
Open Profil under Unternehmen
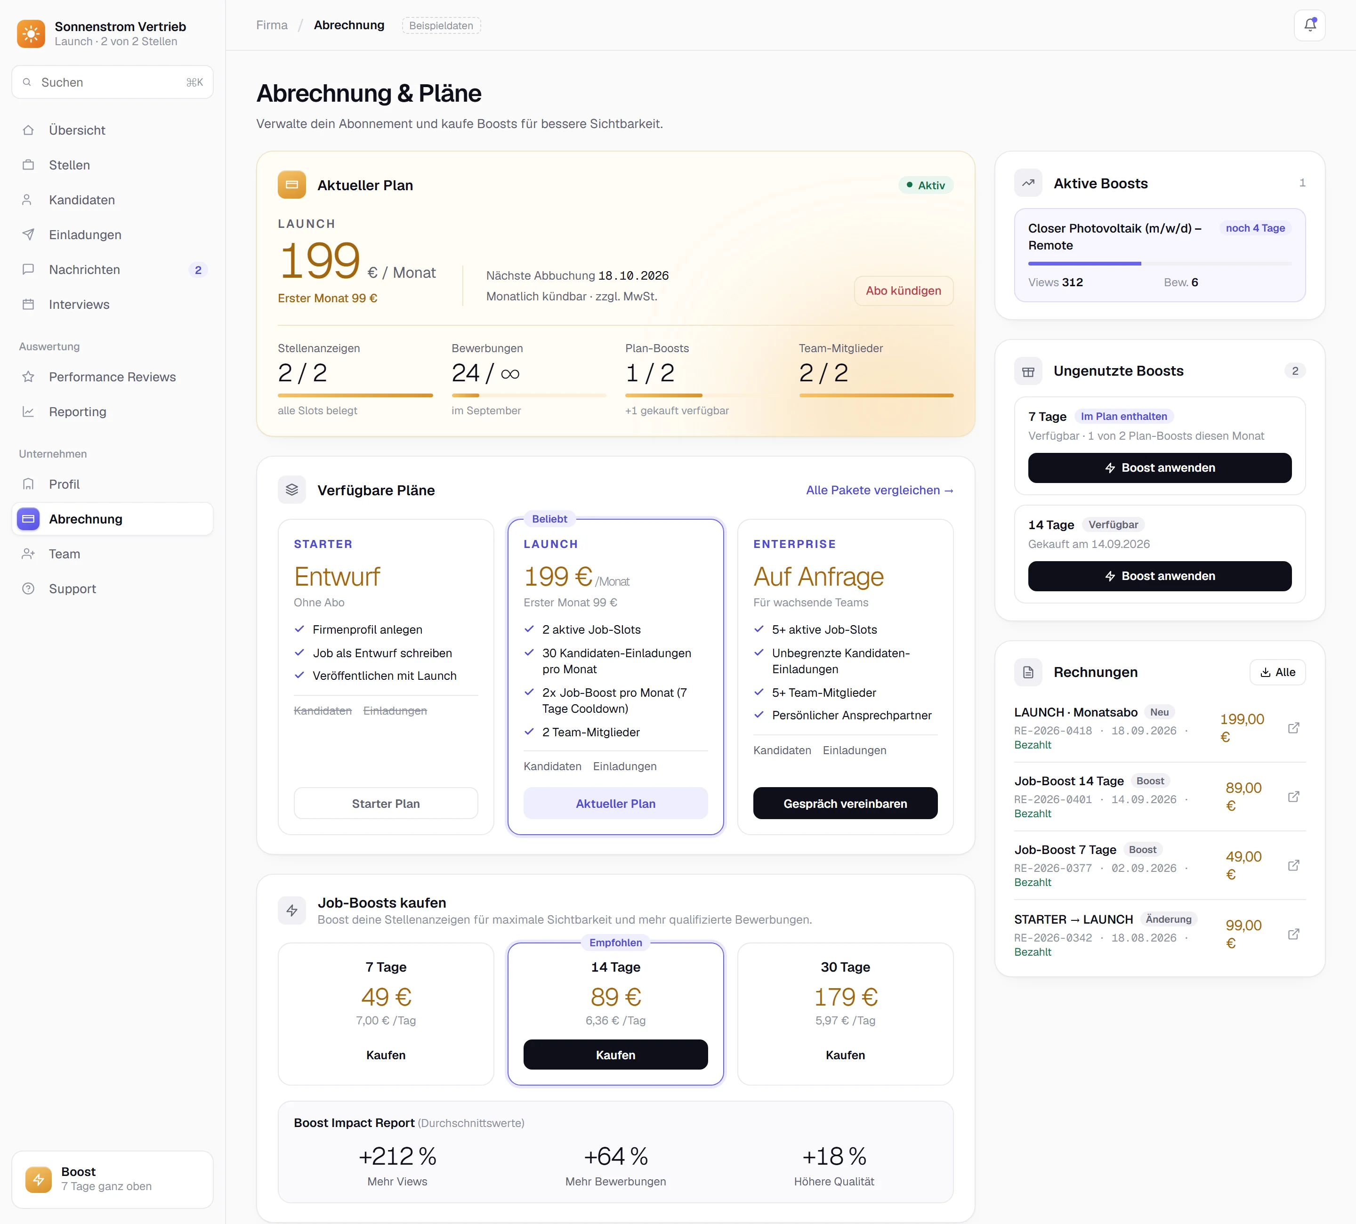[x=113, y=484]
